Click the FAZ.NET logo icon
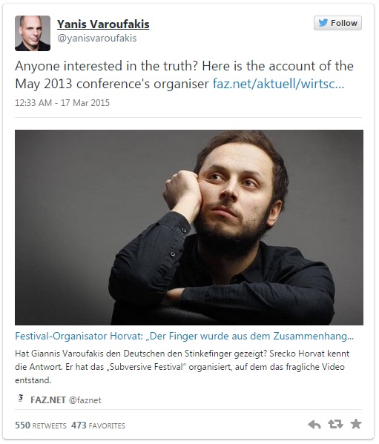The image size is (379, 444). coord(21,398)
